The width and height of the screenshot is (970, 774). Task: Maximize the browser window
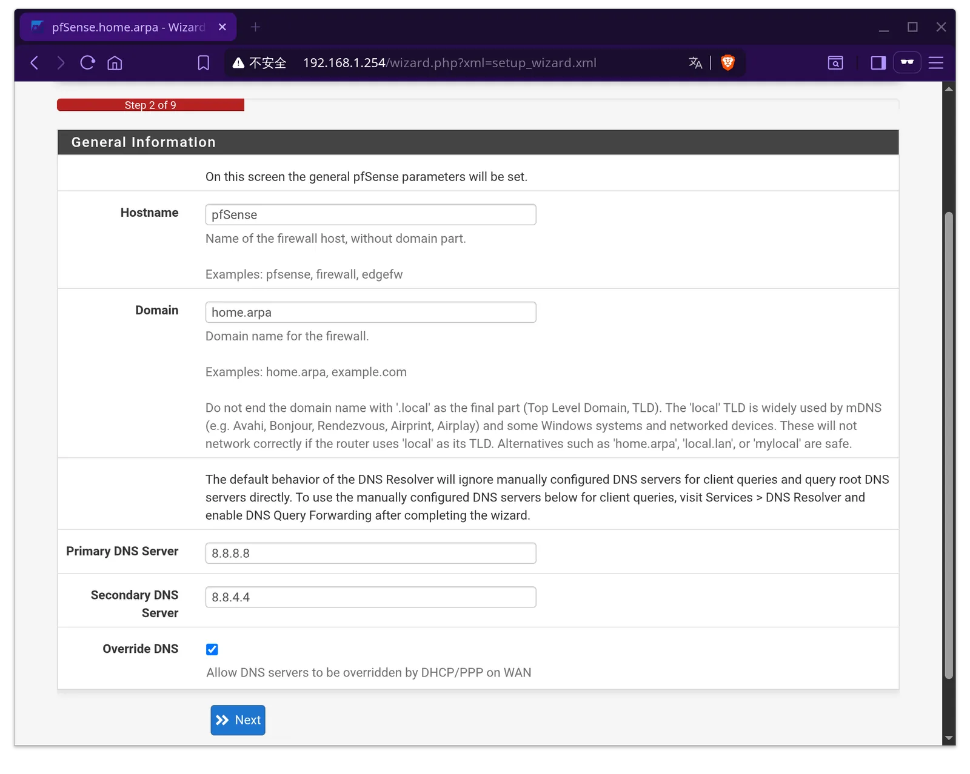point(912,27)
